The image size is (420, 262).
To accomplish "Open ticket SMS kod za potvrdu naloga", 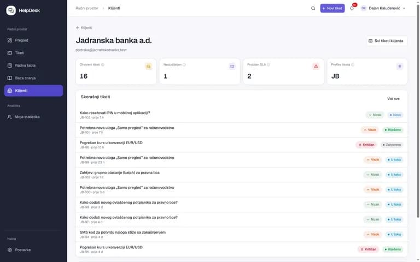I will click(241, 235).
